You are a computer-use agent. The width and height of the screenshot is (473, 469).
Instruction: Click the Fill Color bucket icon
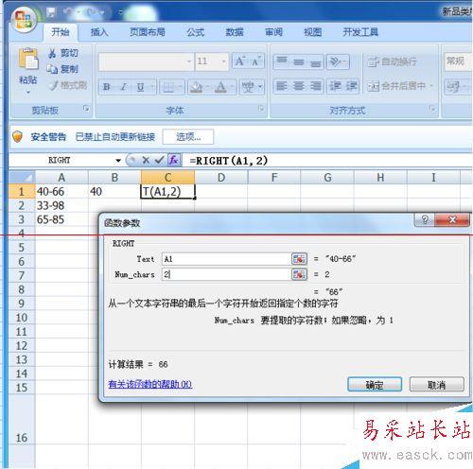pyautogui.click(x=197, y=87)
